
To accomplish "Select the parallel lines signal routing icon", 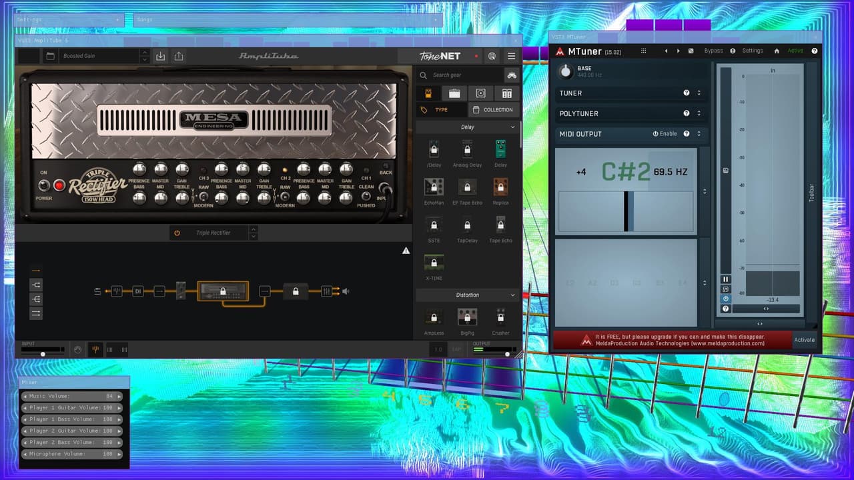I will click(36, 313).
